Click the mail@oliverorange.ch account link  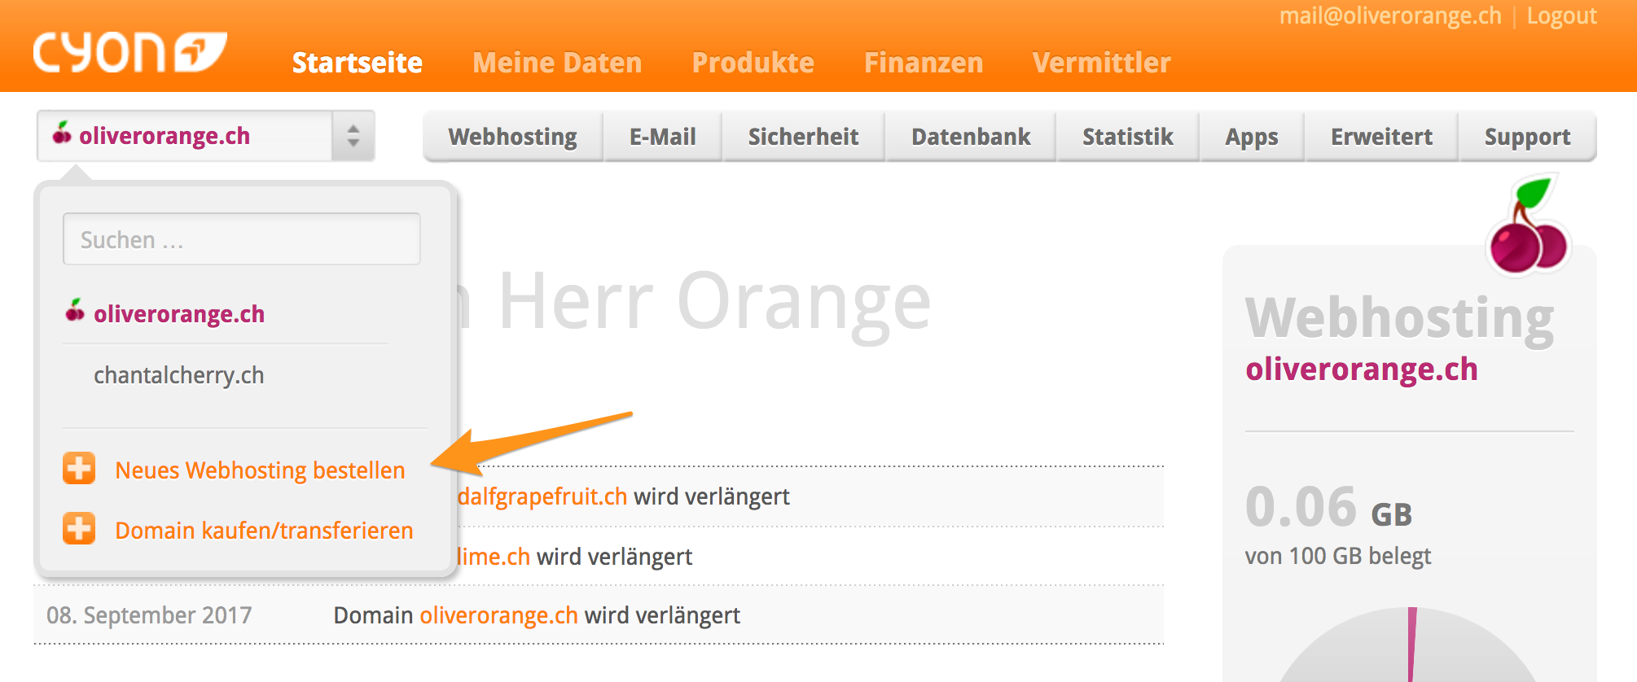coord(1390,16)
